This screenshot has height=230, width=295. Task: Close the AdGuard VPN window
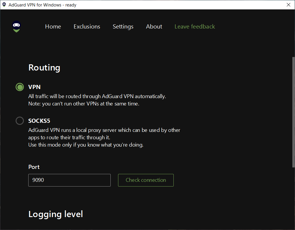tap(289, 5)
